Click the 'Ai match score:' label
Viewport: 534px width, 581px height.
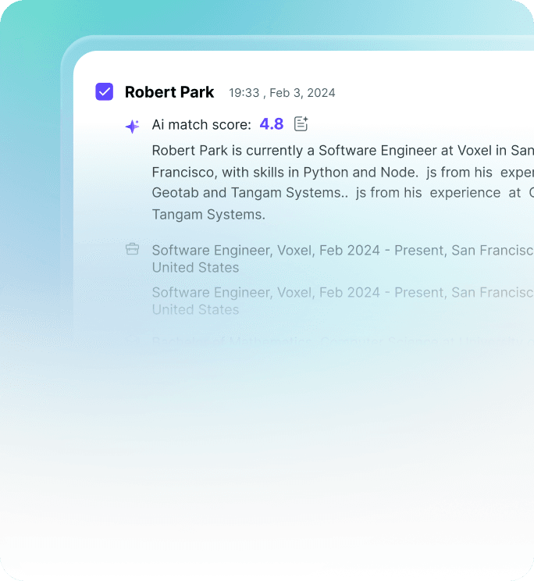(201, 125)
